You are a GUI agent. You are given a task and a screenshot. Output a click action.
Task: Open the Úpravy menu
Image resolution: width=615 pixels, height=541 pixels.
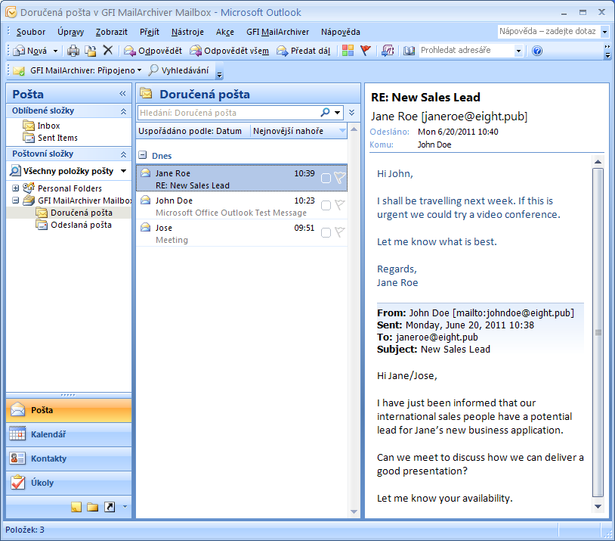(x=70, y=32)
